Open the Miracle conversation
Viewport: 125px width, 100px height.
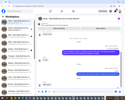point(17,71)
